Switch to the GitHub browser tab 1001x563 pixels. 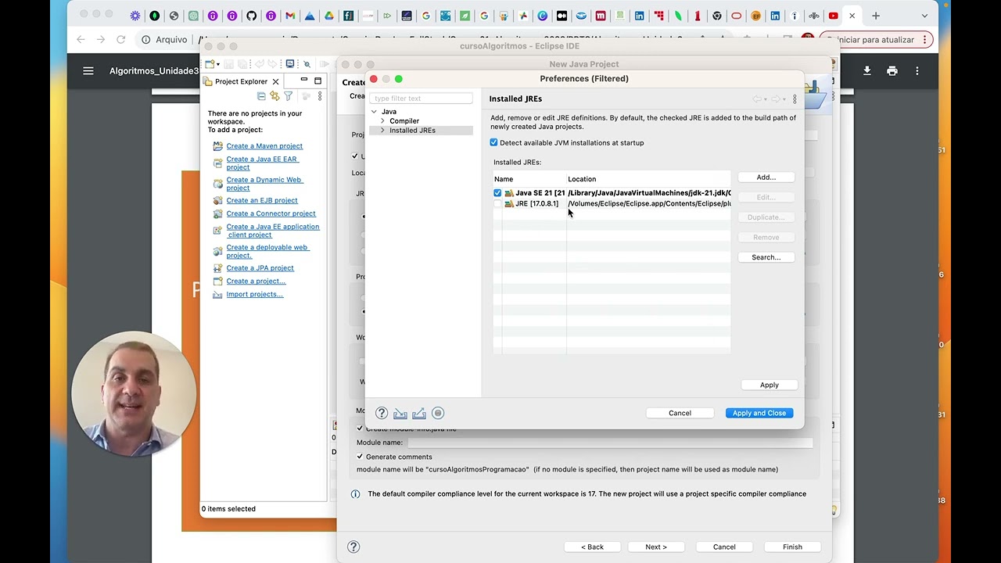tap(251, 16)
